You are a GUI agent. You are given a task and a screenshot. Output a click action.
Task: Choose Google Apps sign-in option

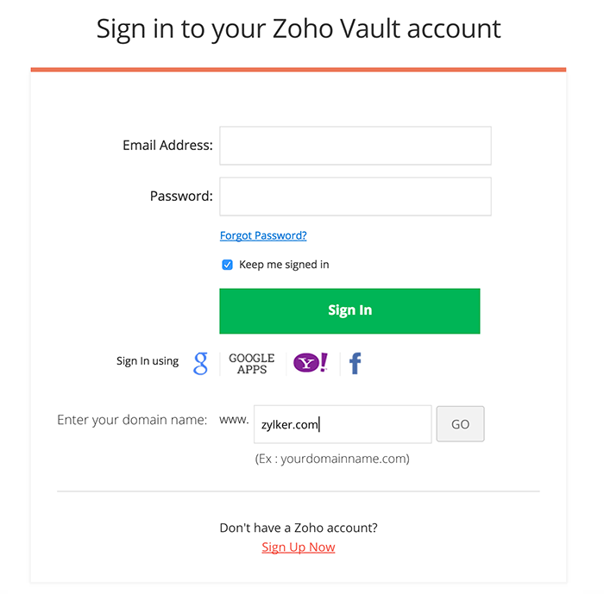(x=252, y=363)
